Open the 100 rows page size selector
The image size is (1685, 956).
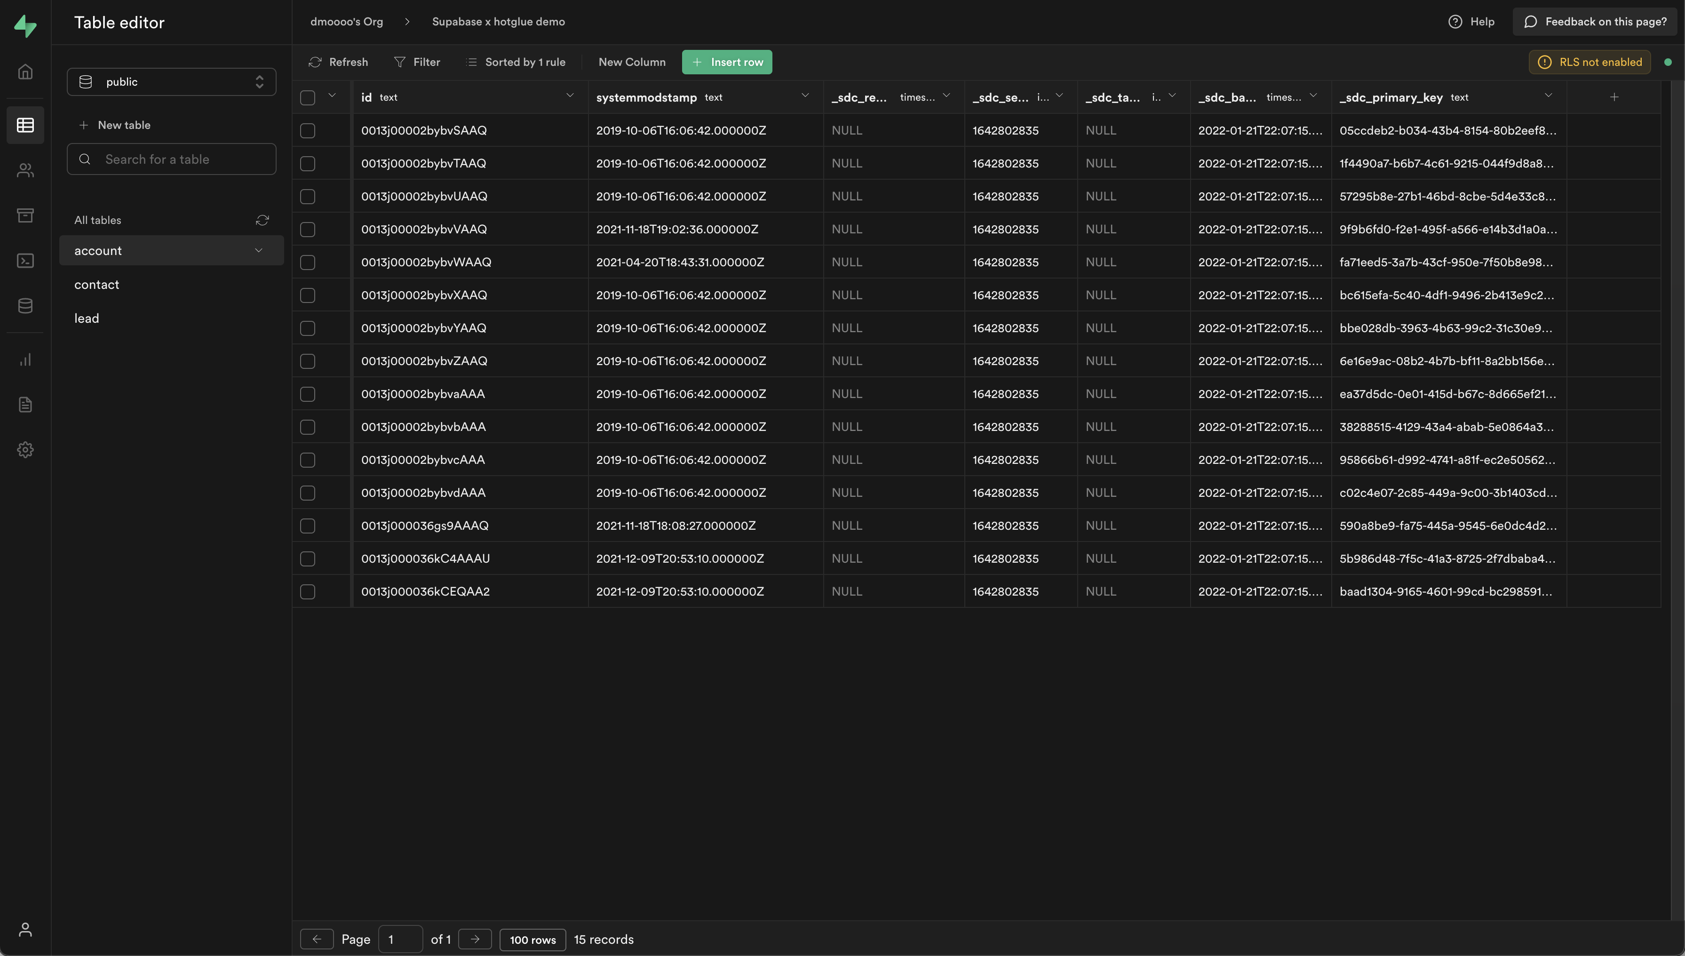tap(533, 940)
